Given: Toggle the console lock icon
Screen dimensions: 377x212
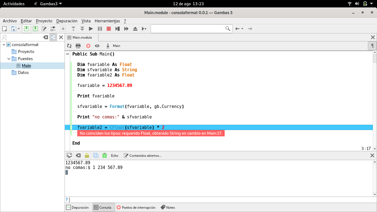Looking at the screenshot, I should [x=87, y=156].
